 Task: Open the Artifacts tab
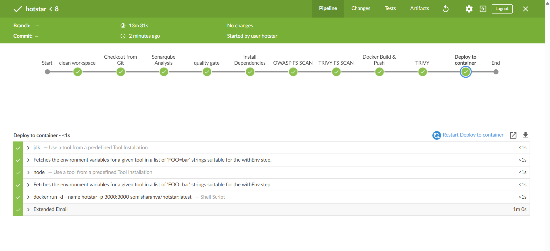click(x=419, y=9)
